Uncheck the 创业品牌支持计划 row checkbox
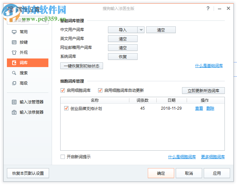 66,108
